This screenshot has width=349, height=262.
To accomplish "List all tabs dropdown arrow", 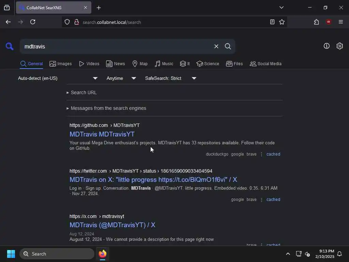I will (x=281, y=8).
